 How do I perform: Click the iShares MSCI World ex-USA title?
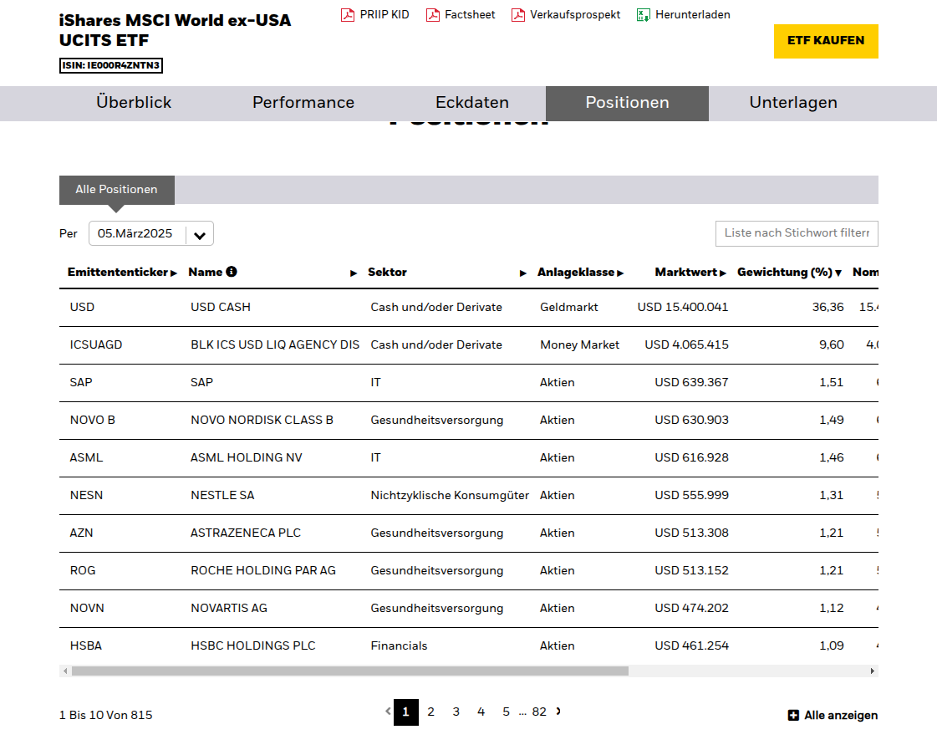click(175, 30)
